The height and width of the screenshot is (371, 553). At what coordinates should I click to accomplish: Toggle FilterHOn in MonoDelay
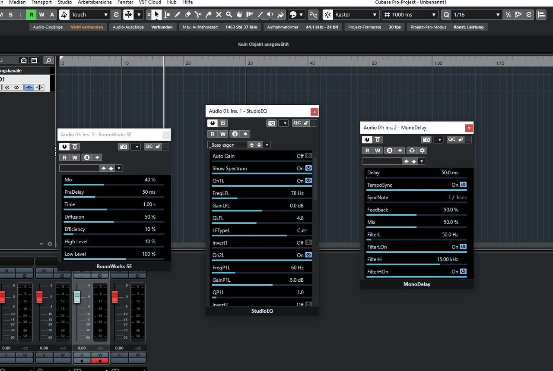point(463,272)
